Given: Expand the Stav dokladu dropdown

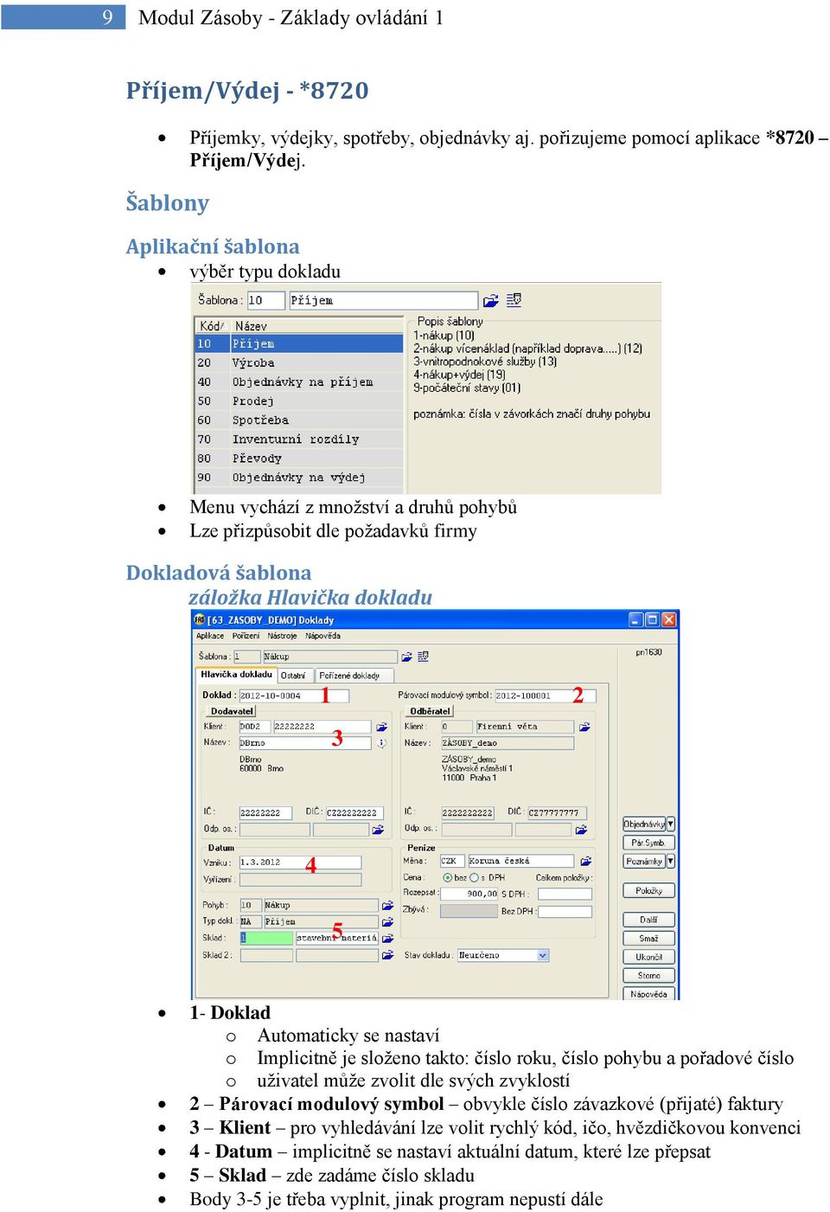Looking at the screenshot, I should point(543,956).
